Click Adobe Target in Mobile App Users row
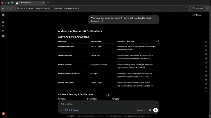Image resolution: width=211 pixels, height=118 pixels. point(96,83)
